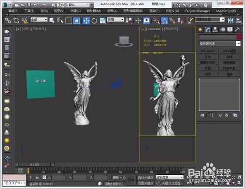Click the Unlink Selection tool icon
Image resolution: width=245 pixels, height=189 pixels.
[x=16, y=21]
